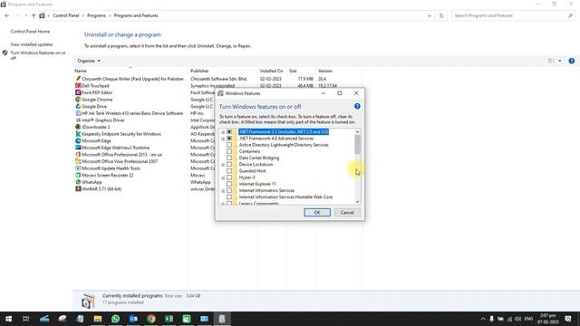The width and height of the screenshot is (580, 326).
Task: Click the Windows Features list scrollbar thumb
Action: pos(357,145)
